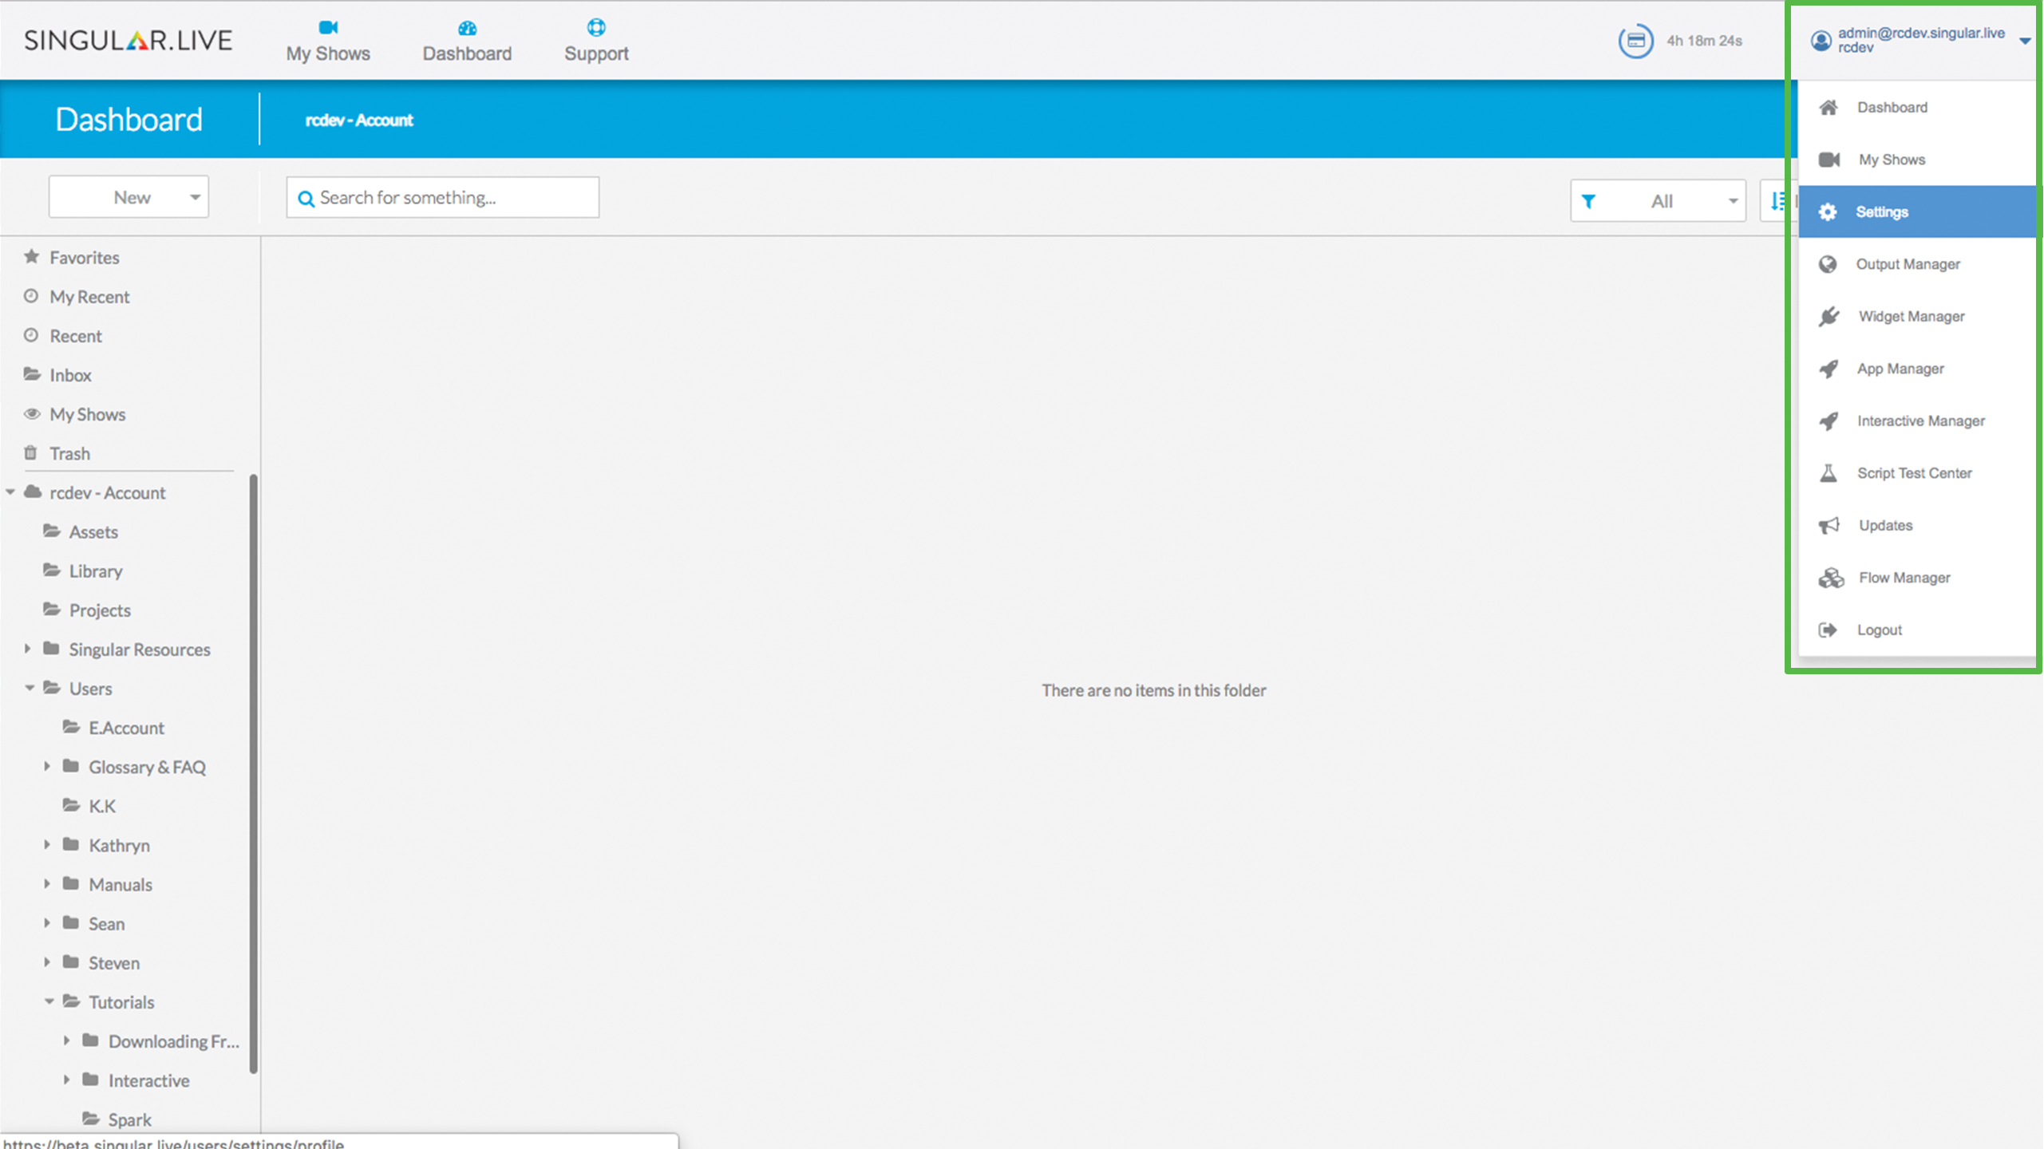Click the search magnifier icon
This screenshot has height=1149, width=2044.
click(306, 199)
